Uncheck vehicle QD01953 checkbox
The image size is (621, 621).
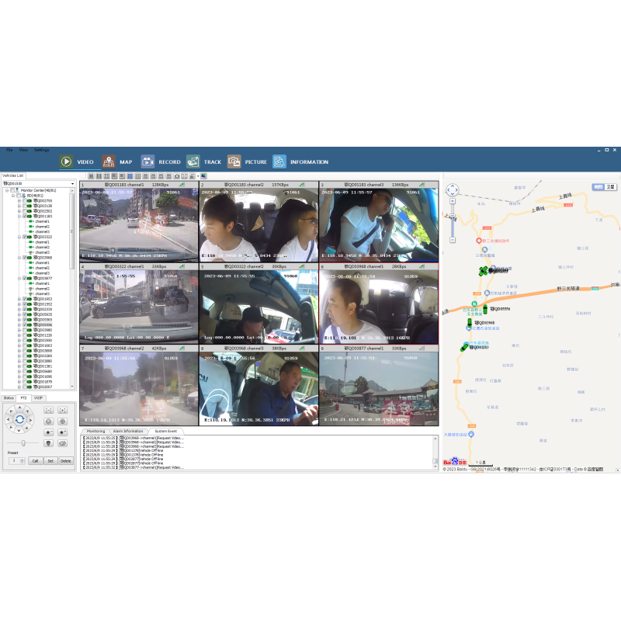(x=25, y=299)
